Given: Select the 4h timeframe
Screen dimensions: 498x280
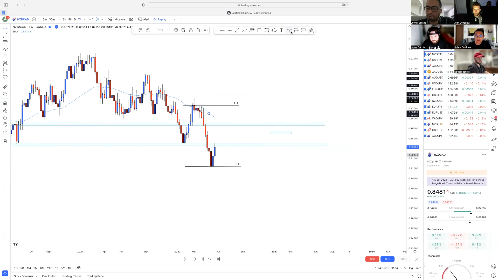Looking at the screenshot, I should tap(70, 19).
